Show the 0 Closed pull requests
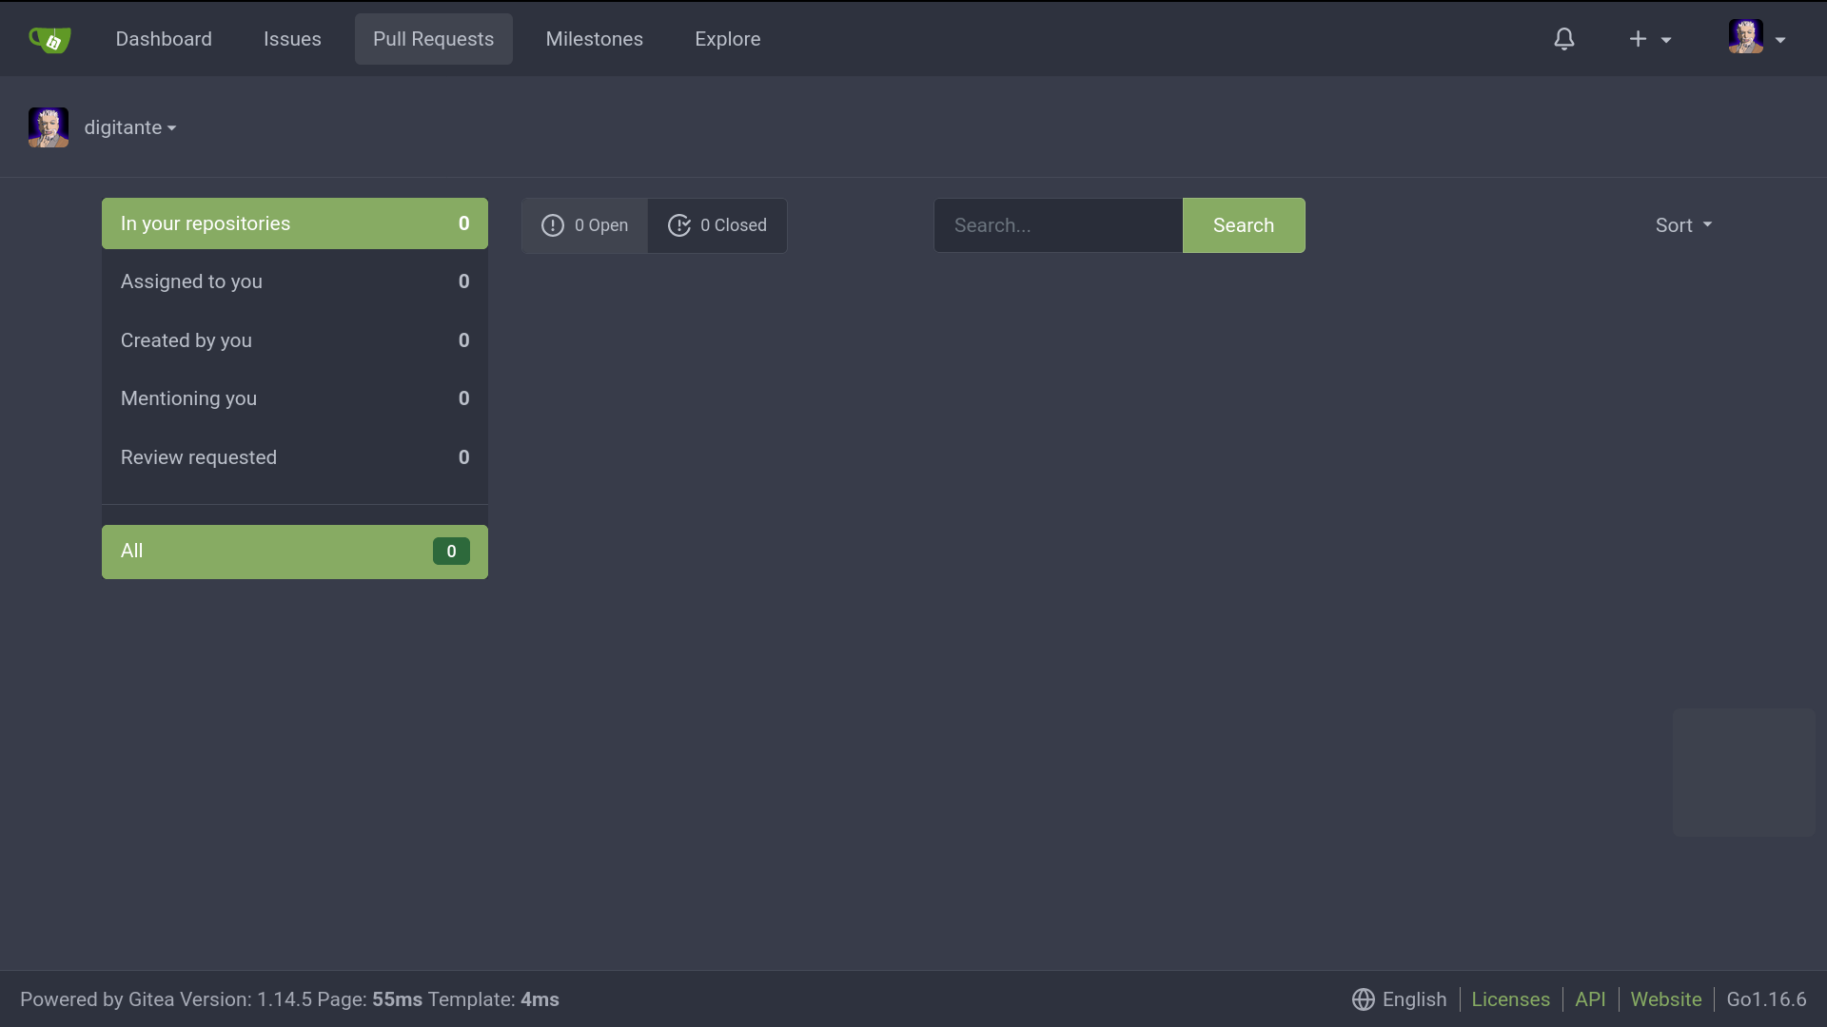The image size is (1827, 1027). 733,225
